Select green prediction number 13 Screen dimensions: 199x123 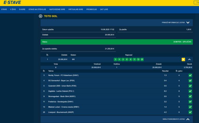[138, 60]
